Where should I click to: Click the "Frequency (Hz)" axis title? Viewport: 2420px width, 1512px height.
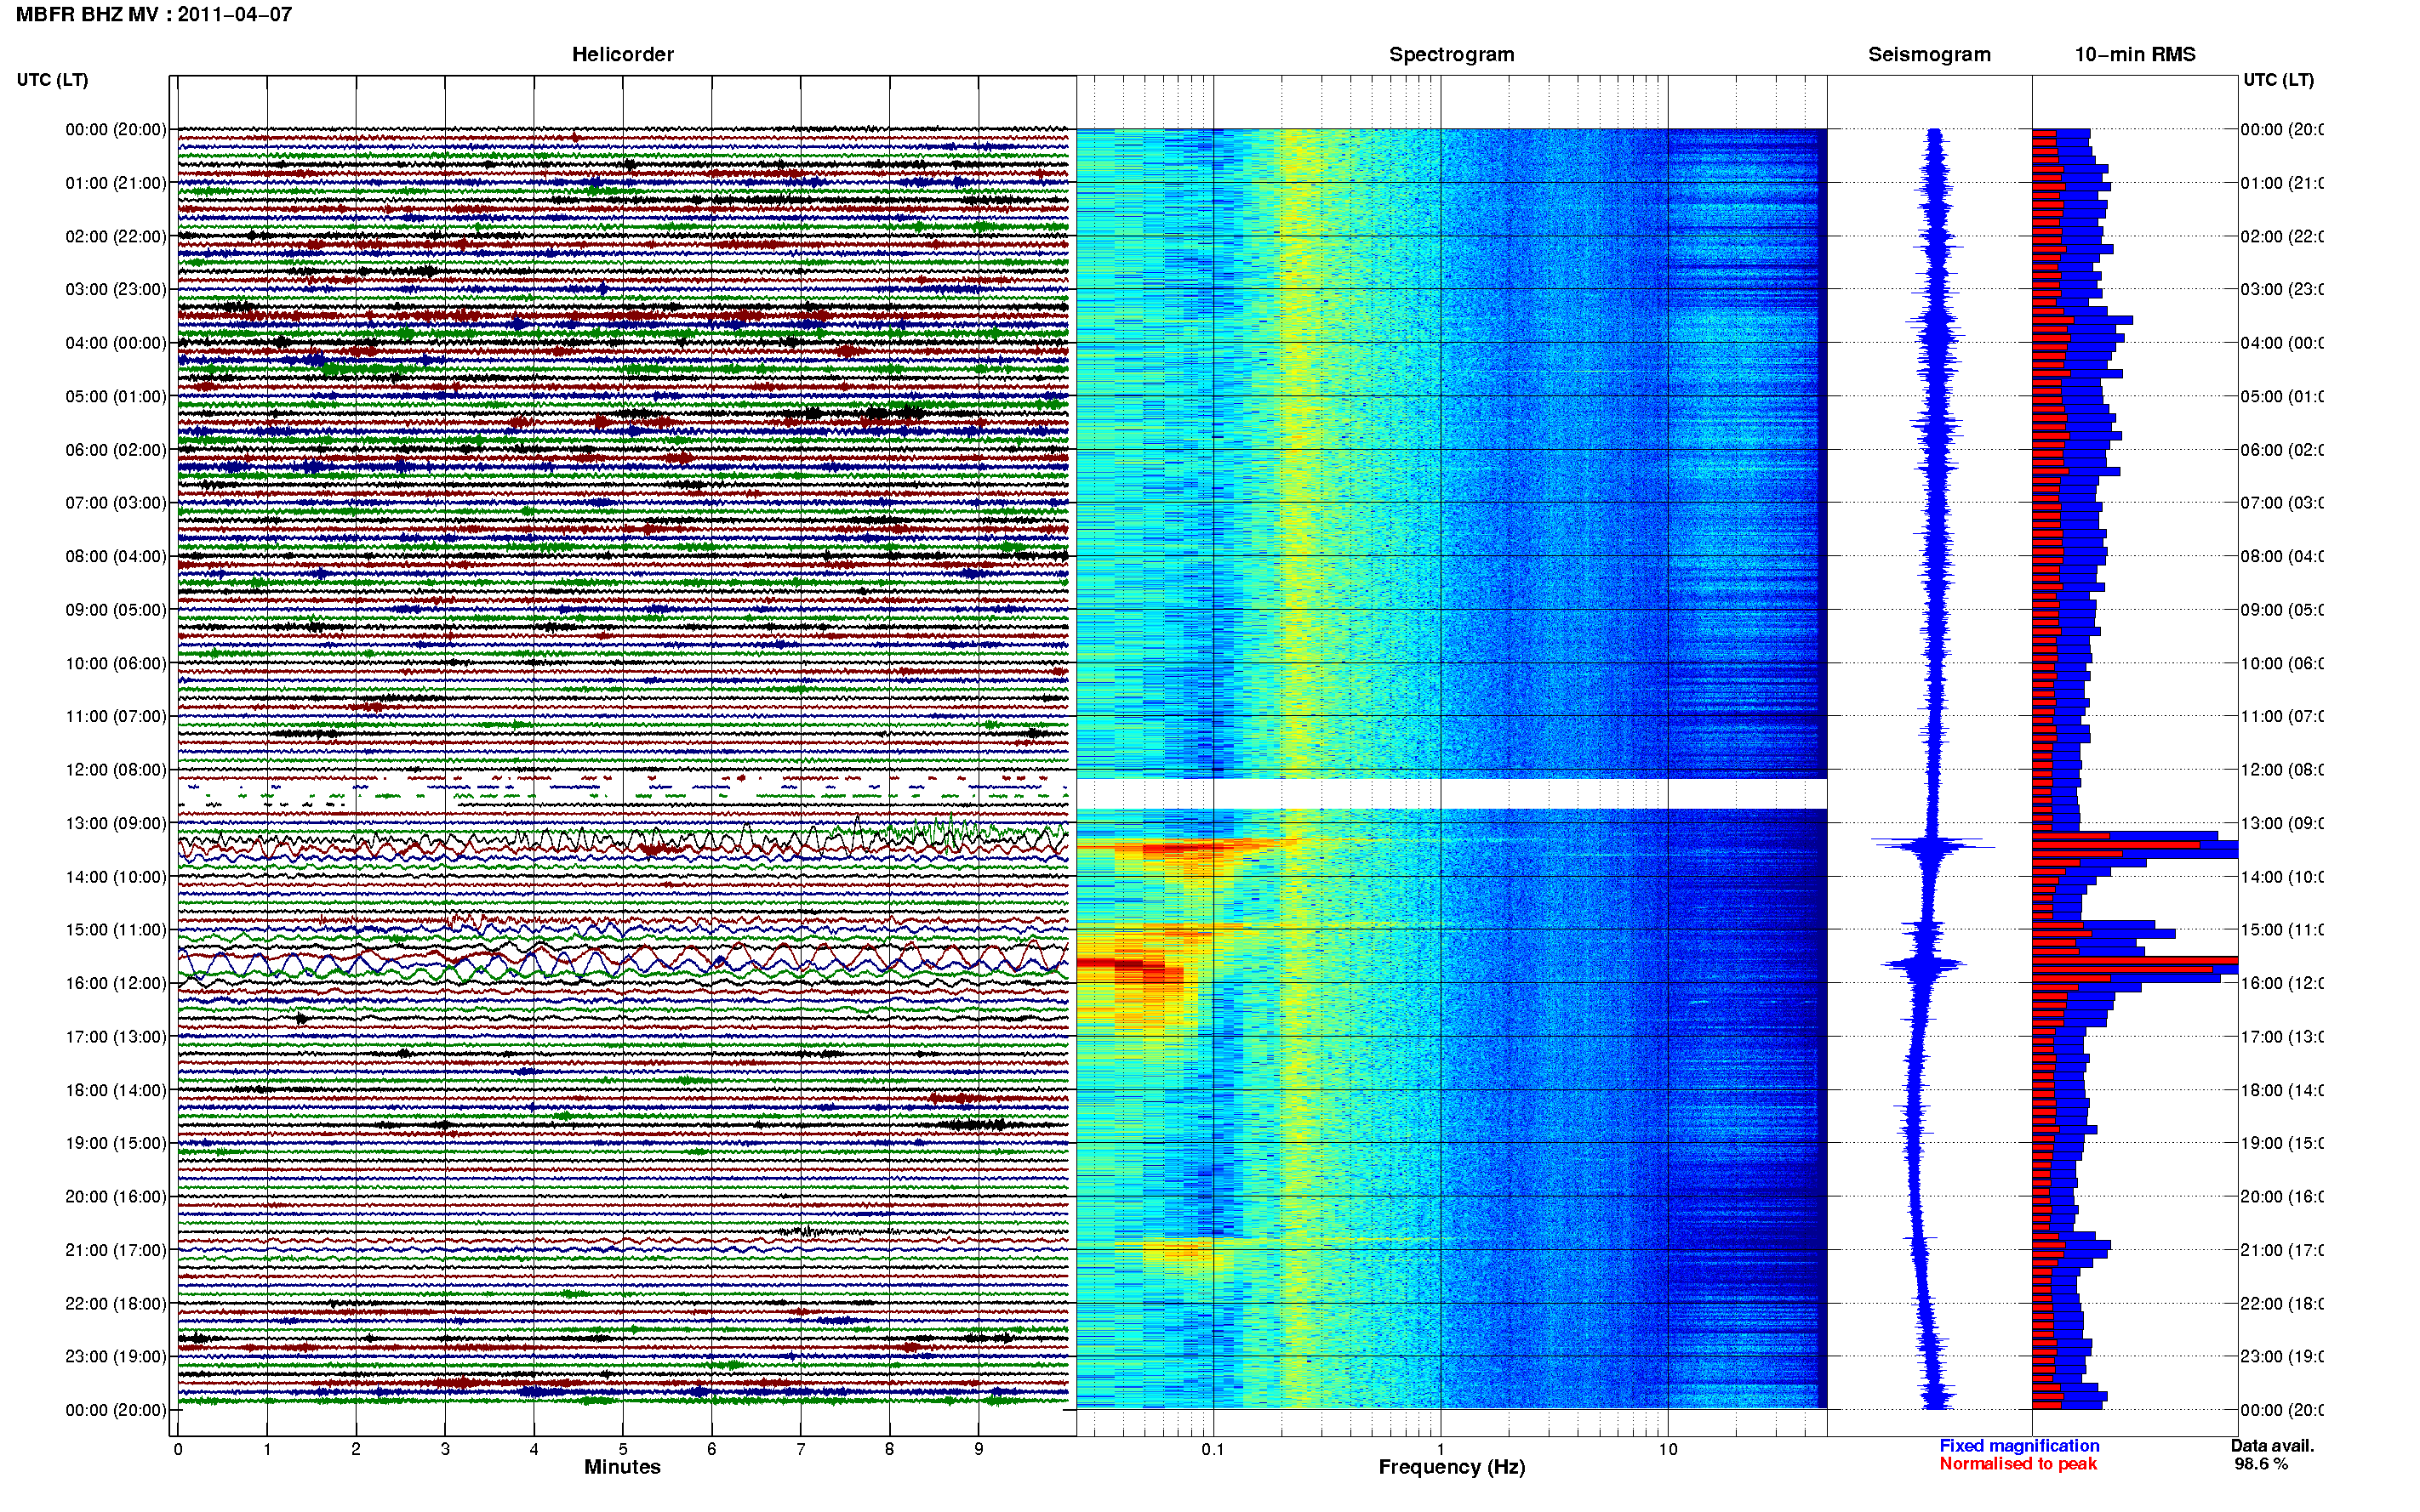(x=1452, y=1467)
